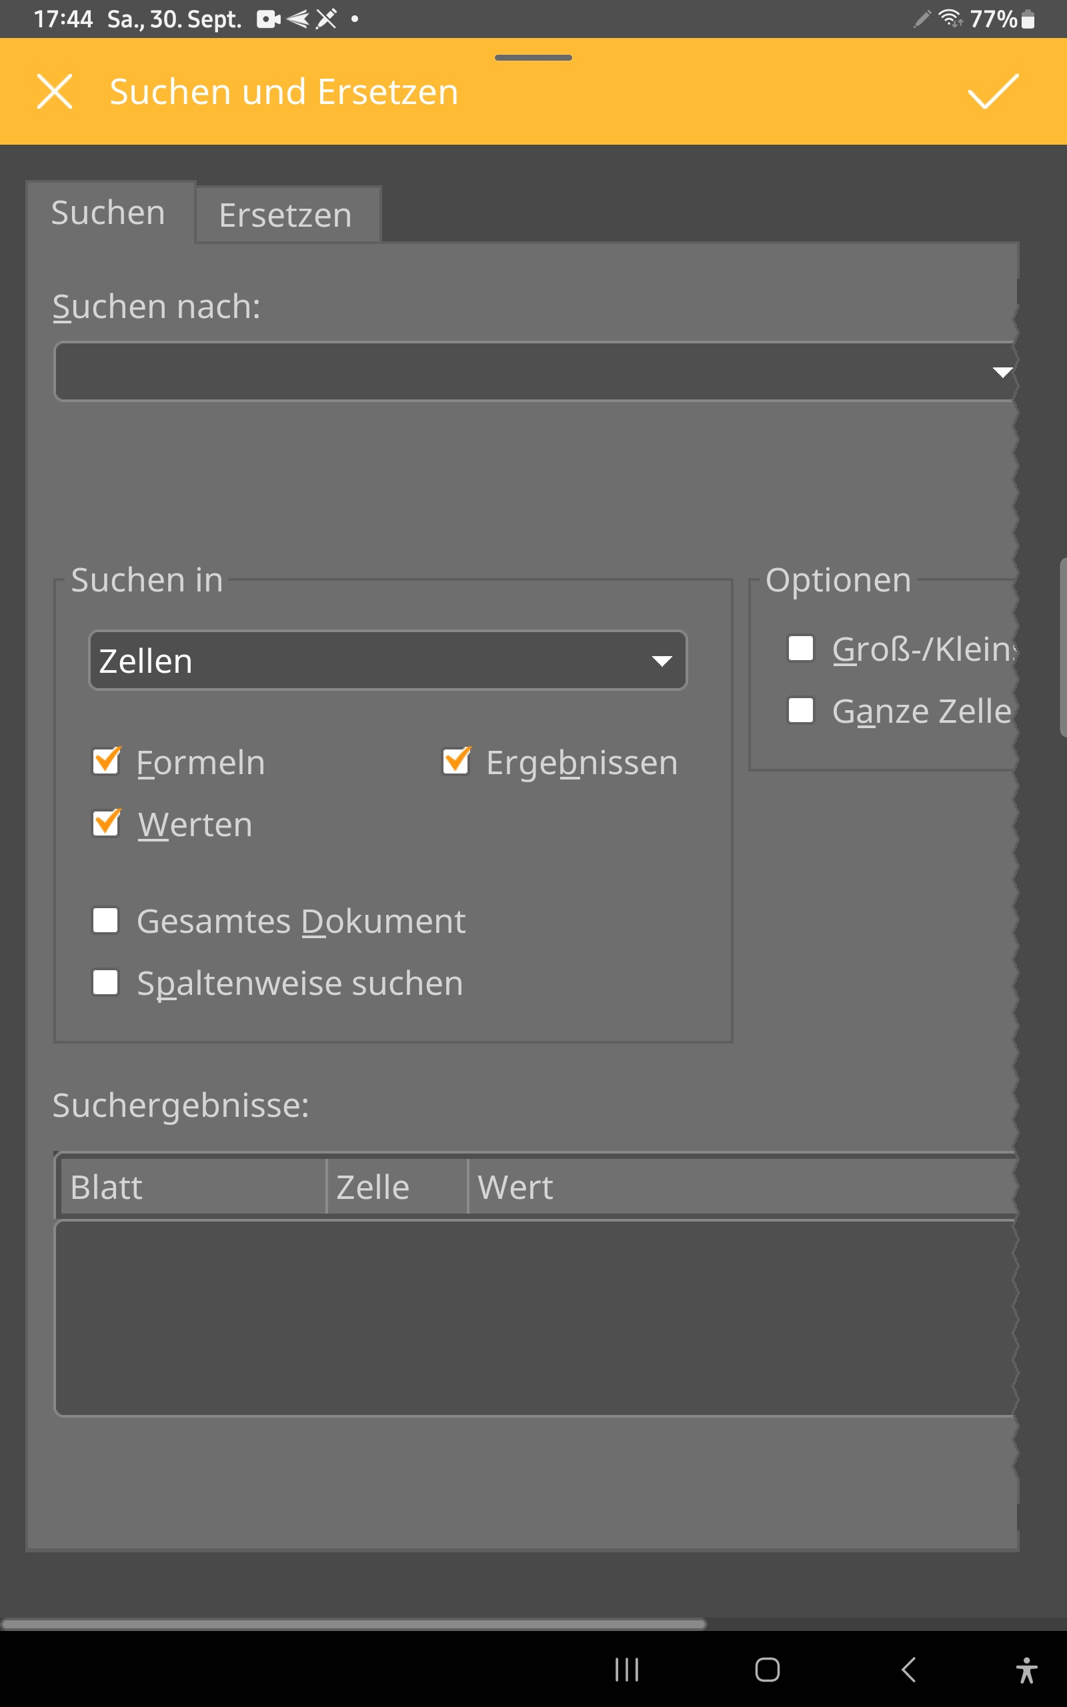The image size is (1067, 1707).
Task: Tap the accessibility figure icon
Action: point(1027,1670)
